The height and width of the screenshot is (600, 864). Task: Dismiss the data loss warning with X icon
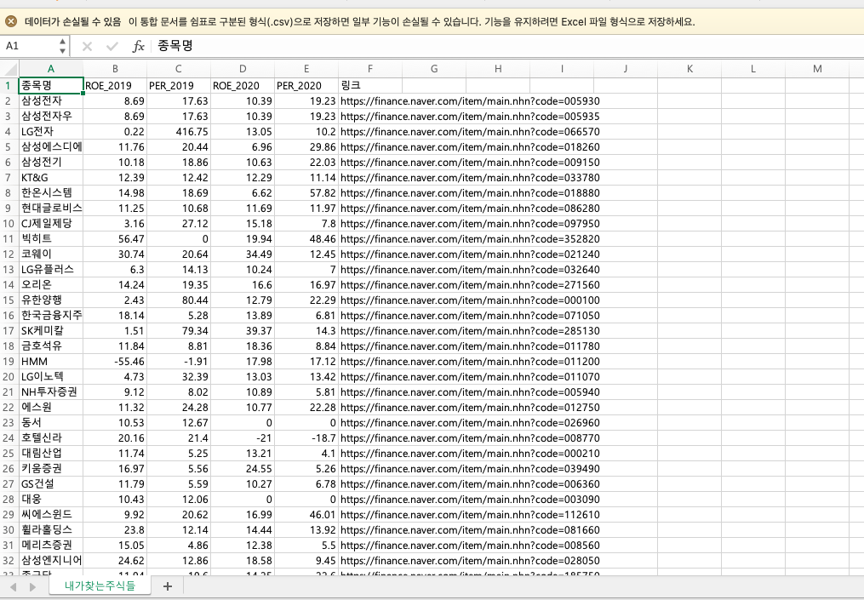point(11,21)
